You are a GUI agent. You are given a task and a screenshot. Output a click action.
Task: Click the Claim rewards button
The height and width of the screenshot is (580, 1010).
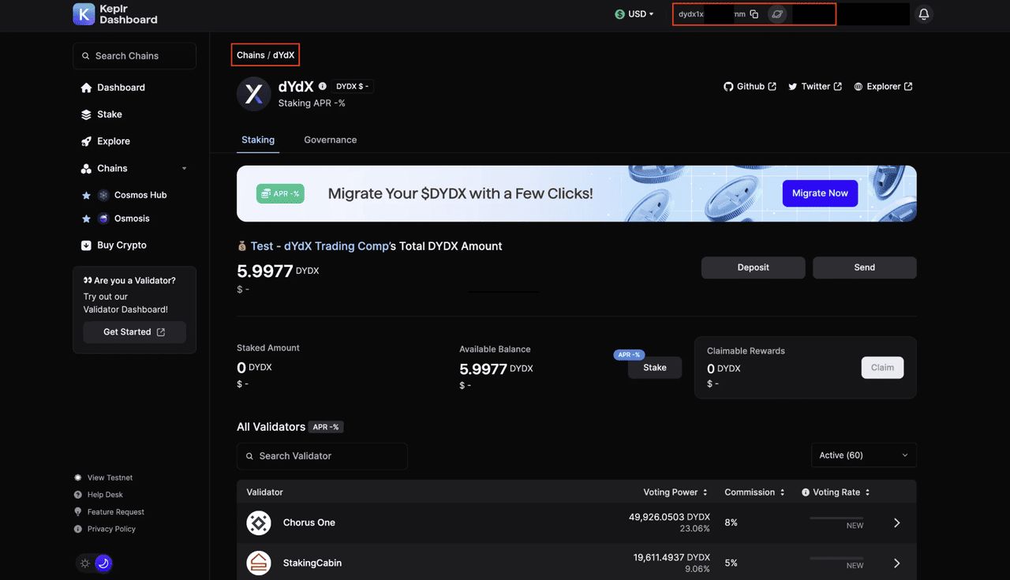pos(882,368)
